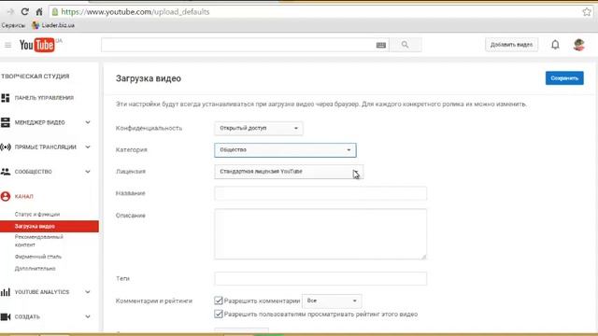This screenshot has width=598, height=336.
Task: Click the Панель управления text label
Action: pyautogui.click(x=44, y=98)
